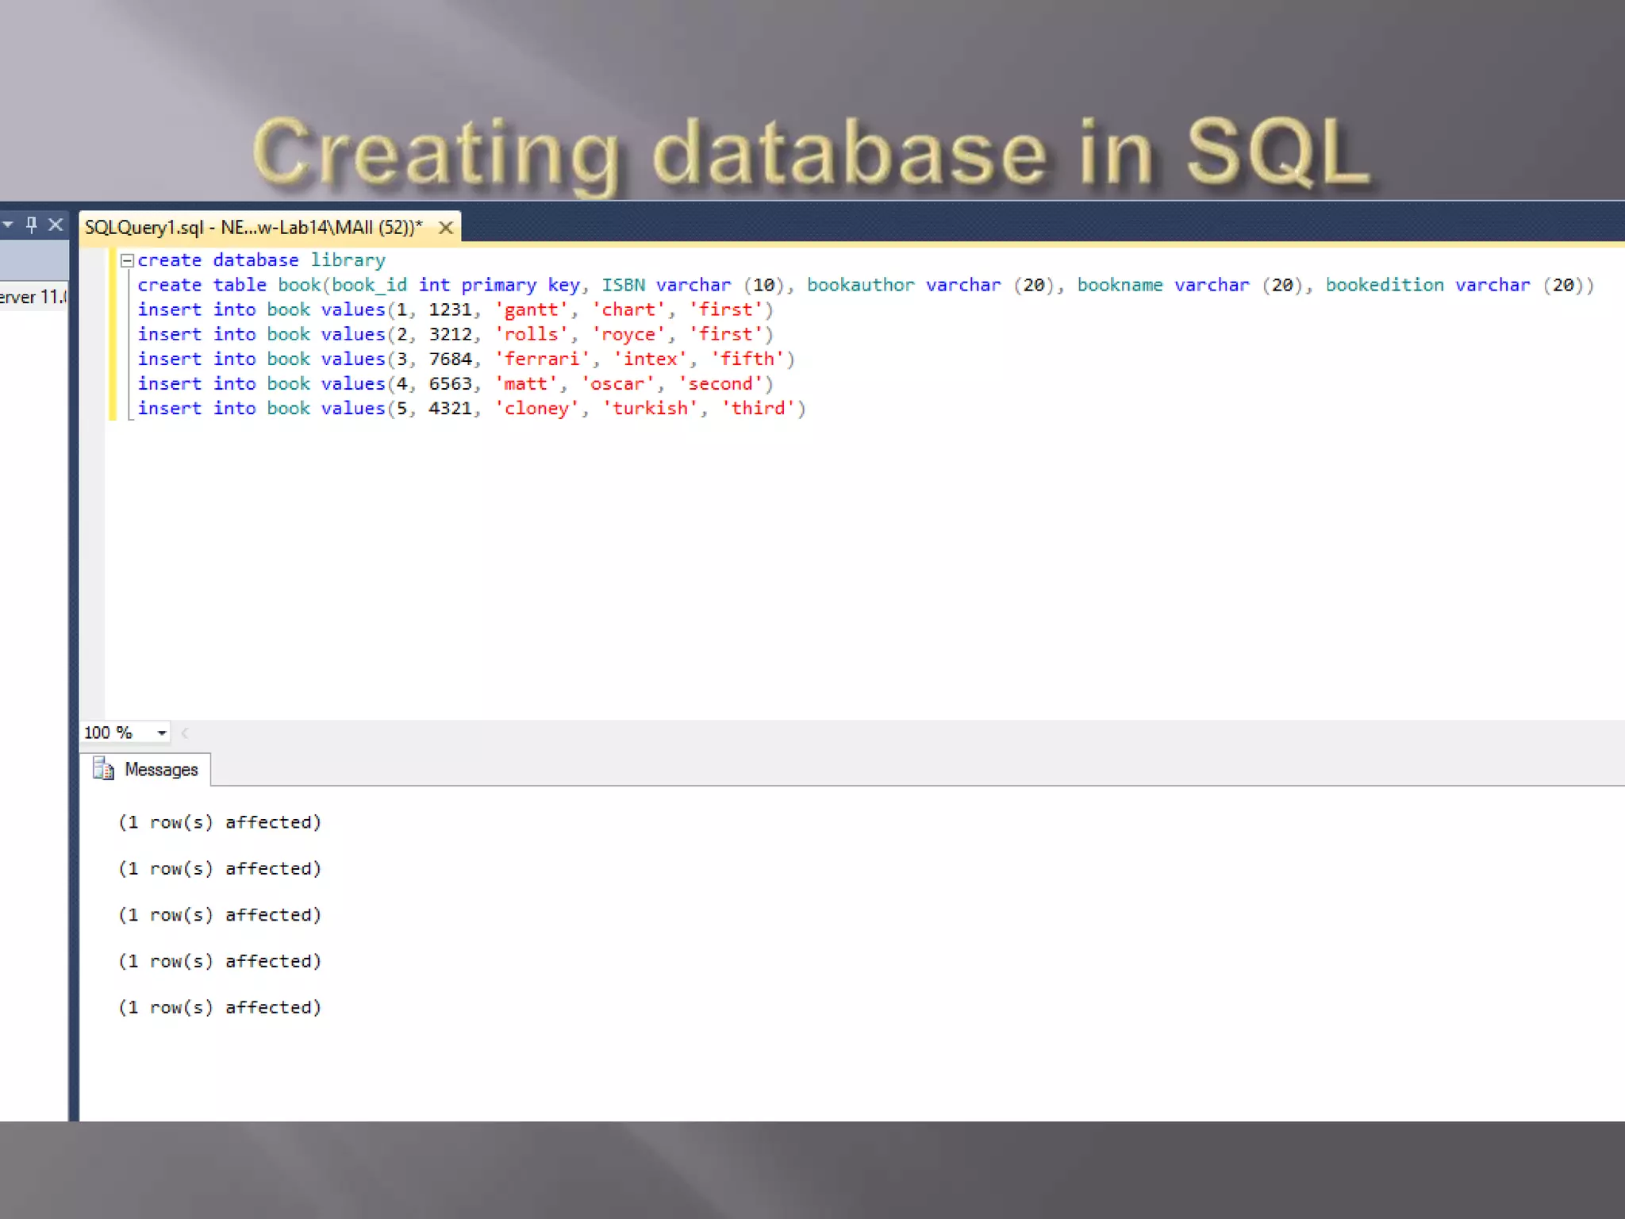Close the Object Explorer side panel
The height and width of the screenshot is (1219, 1625).
pos(56,225)
